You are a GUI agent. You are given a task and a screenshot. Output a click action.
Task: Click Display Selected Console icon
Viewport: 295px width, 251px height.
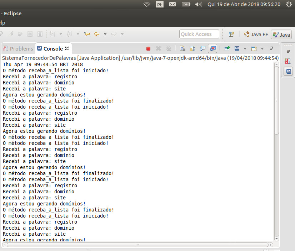click(x=237, y=48)
